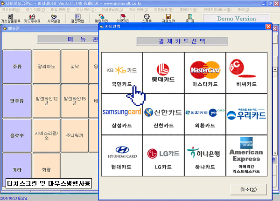The width and height of the screenshot is (280, 201).
Task: Choose the Samsung Card 삼성카드 tile
Action: (x=122, y=114)
